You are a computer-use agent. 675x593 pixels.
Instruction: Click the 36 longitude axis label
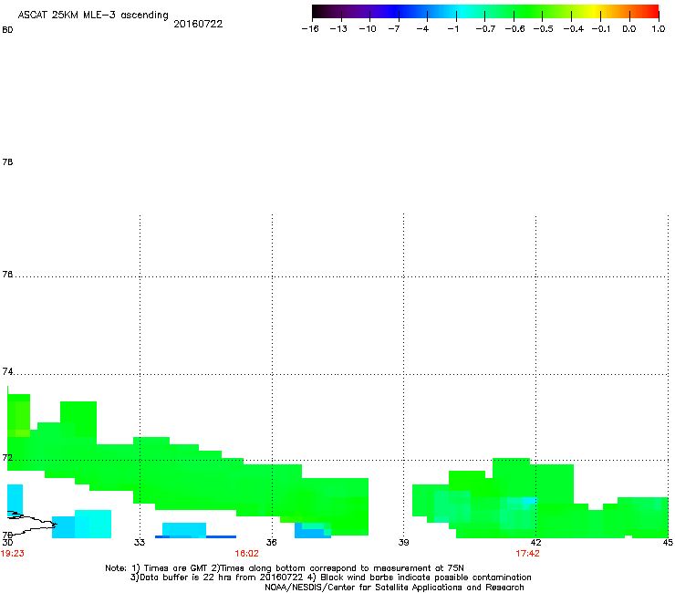coord(272,543)
